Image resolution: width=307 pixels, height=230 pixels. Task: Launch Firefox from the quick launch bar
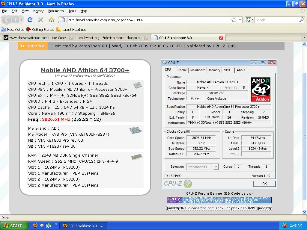(x=35, y=225)
